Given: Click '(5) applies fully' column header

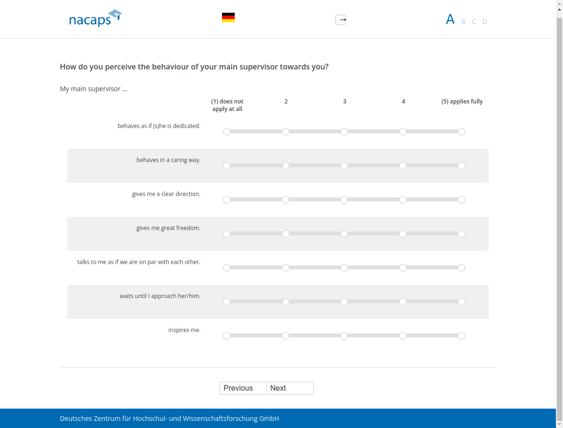Looking at the screenshot, I should [462, 102].
